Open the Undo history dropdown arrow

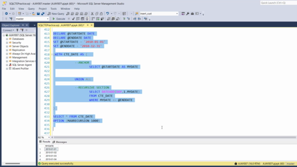click(x=111, y=13)
